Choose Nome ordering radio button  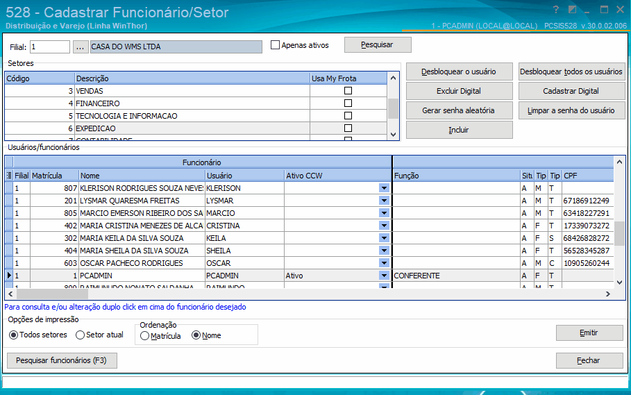pos(196,335)
